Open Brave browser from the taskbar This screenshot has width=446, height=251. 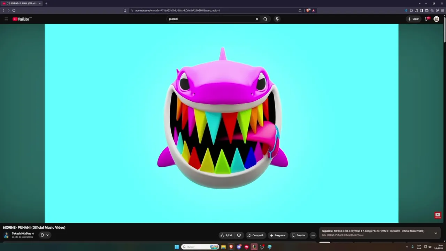(x=231, y=247)
